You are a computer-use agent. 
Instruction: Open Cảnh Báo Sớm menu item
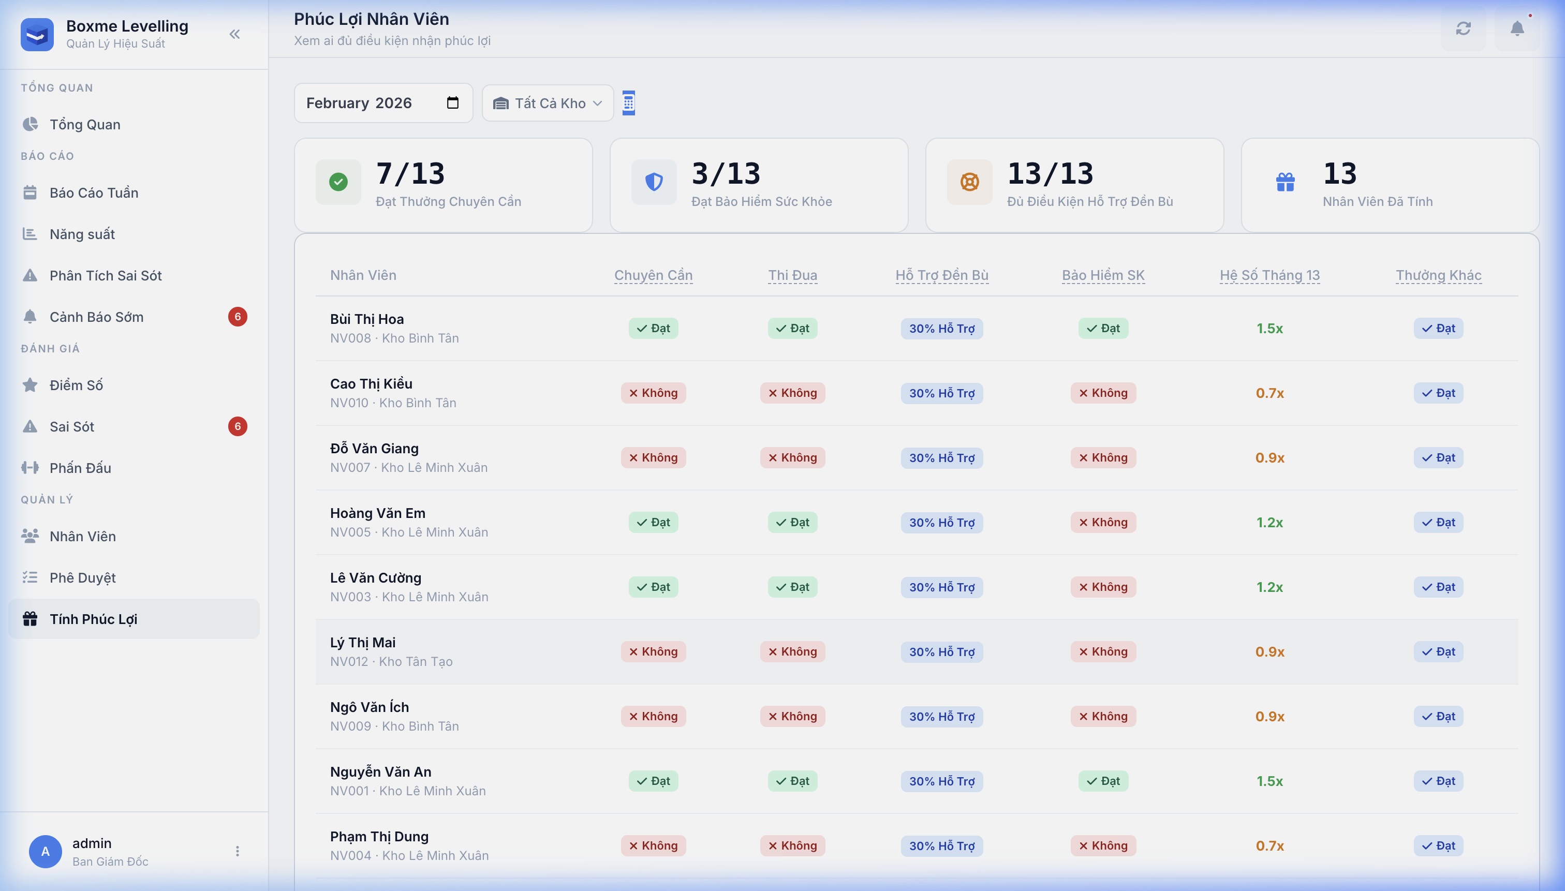(97, 317)
